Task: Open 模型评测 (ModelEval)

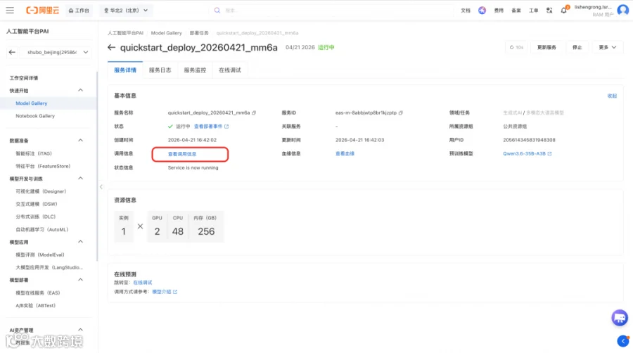Action: [x=40, y=255]
